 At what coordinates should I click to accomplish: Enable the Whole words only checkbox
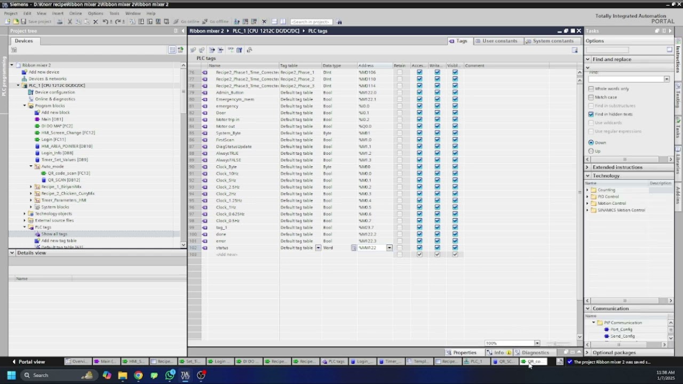click(591, 89)
